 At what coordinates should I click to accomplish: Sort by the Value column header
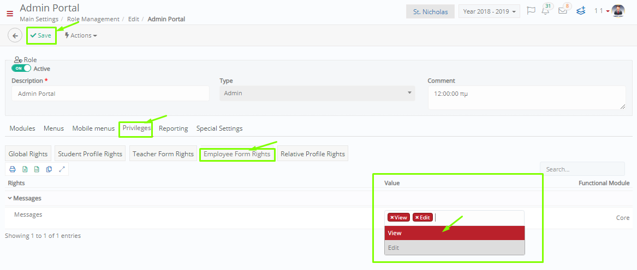pos(392,183)
